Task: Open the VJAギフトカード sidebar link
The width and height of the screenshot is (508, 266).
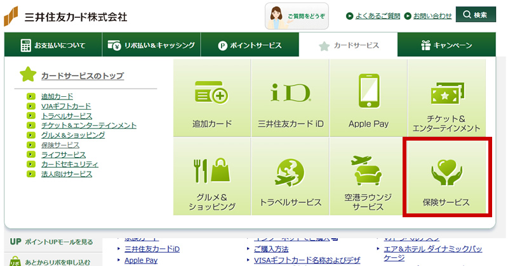Action: coord(66,106)
